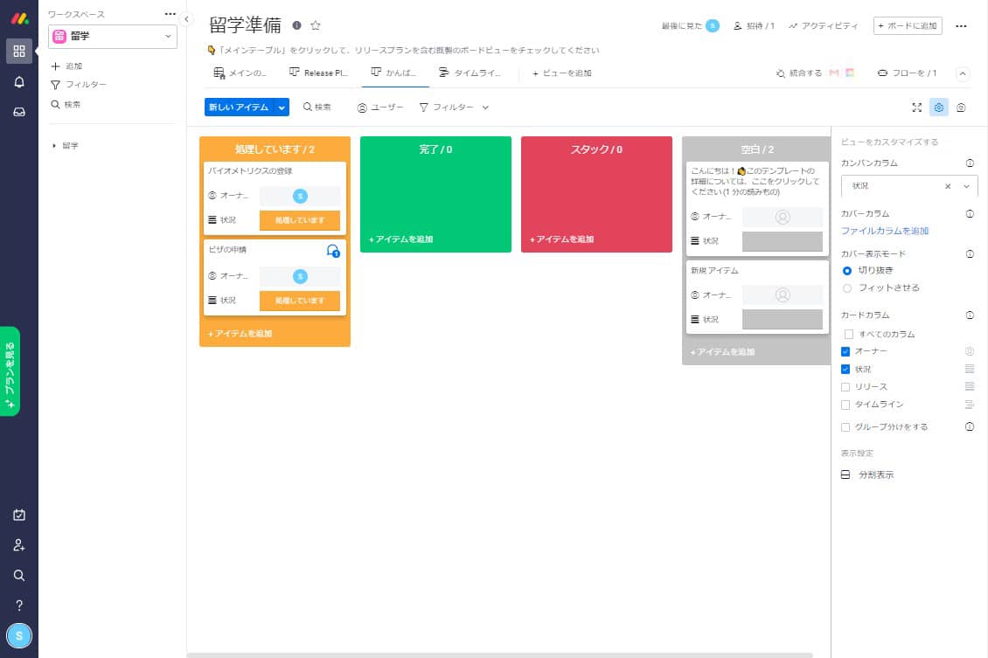This screenshot has height=658, width=988.
Task: Open the inbox tray icon
Action: click(19, 112)
